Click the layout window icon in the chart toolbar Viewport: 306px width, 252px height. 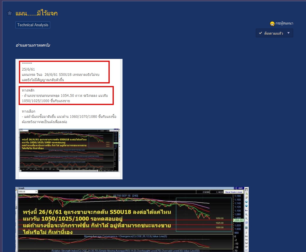[246, 190]
